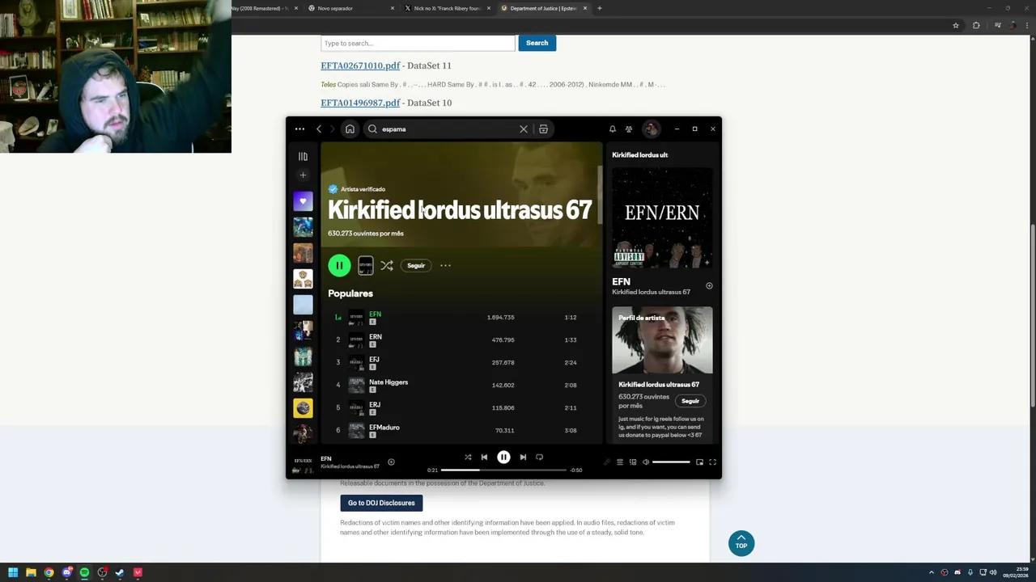Viewport: 1036px width, 582px height.
Task: Select the Department of Justice browser tab
Action: (543, 8)
